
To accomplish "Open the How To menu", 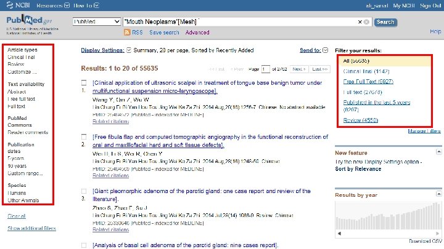I will 86,6.
